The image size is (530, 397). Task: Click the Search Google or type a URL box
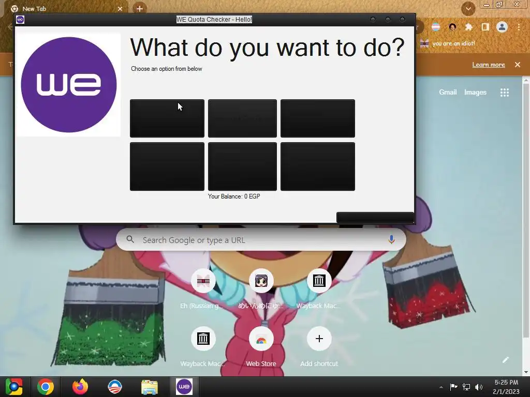tap(261, 240)
